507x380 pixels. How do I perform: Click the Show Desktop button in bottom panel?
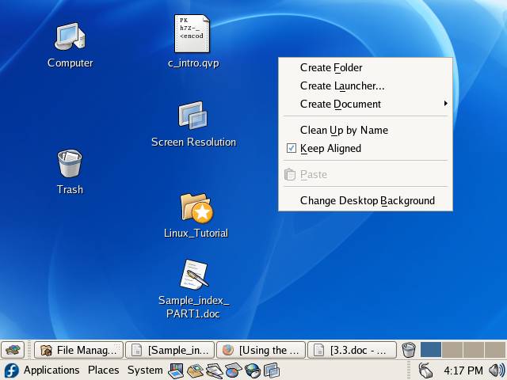(13, 350)
